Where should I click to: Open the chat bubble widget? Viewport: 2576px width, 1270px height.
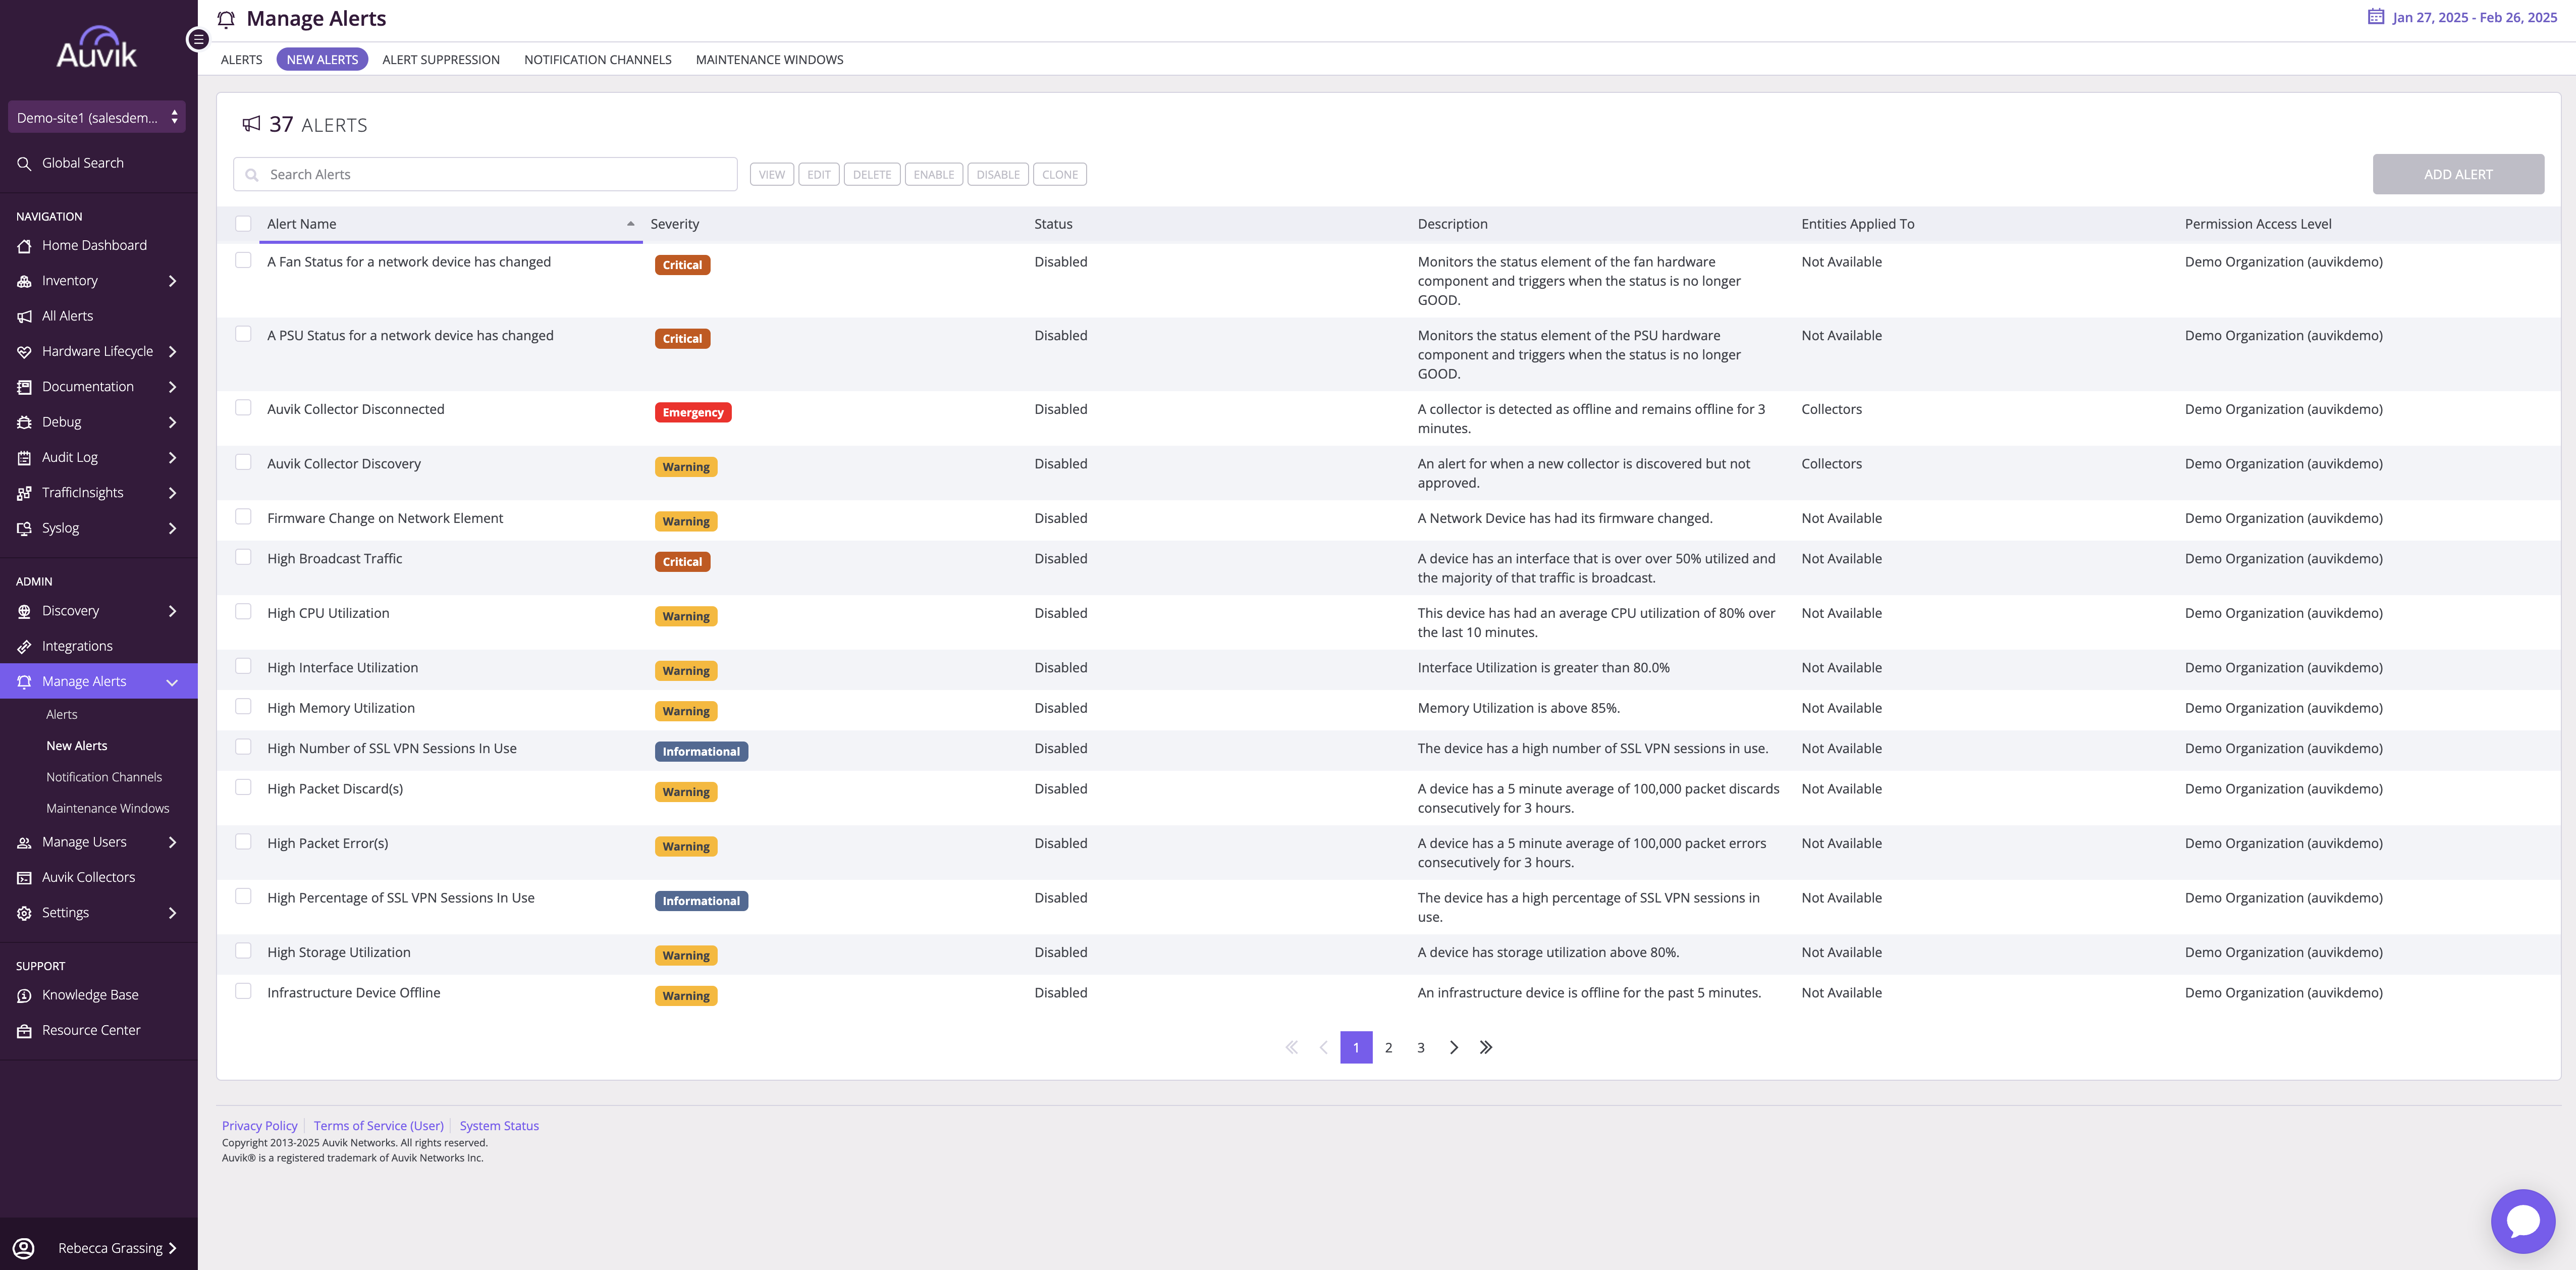[x=2522, y=1221]
